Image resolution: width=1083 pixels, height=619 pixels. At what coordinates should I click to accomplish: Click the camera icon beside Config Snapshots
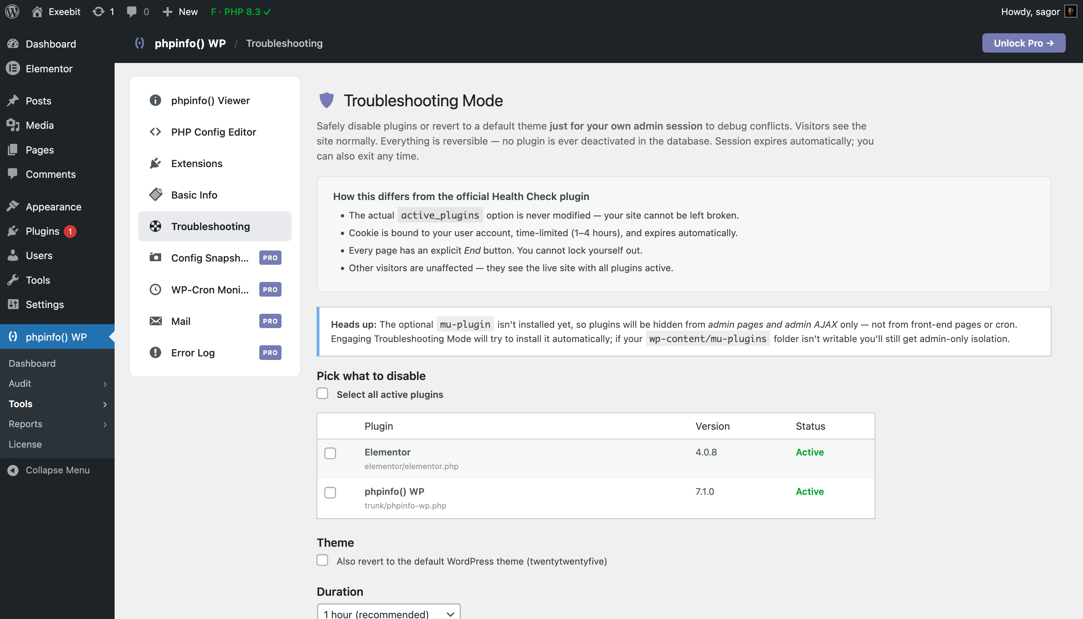click(155, 258)
